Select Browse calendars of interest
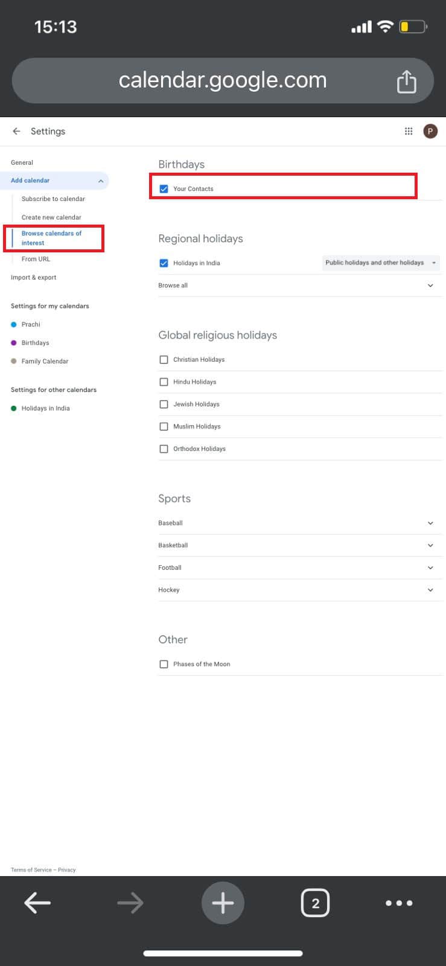 point(52,238)
